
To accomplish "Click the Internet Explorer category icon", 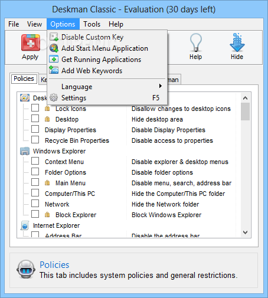I will [x=25, y=225].
